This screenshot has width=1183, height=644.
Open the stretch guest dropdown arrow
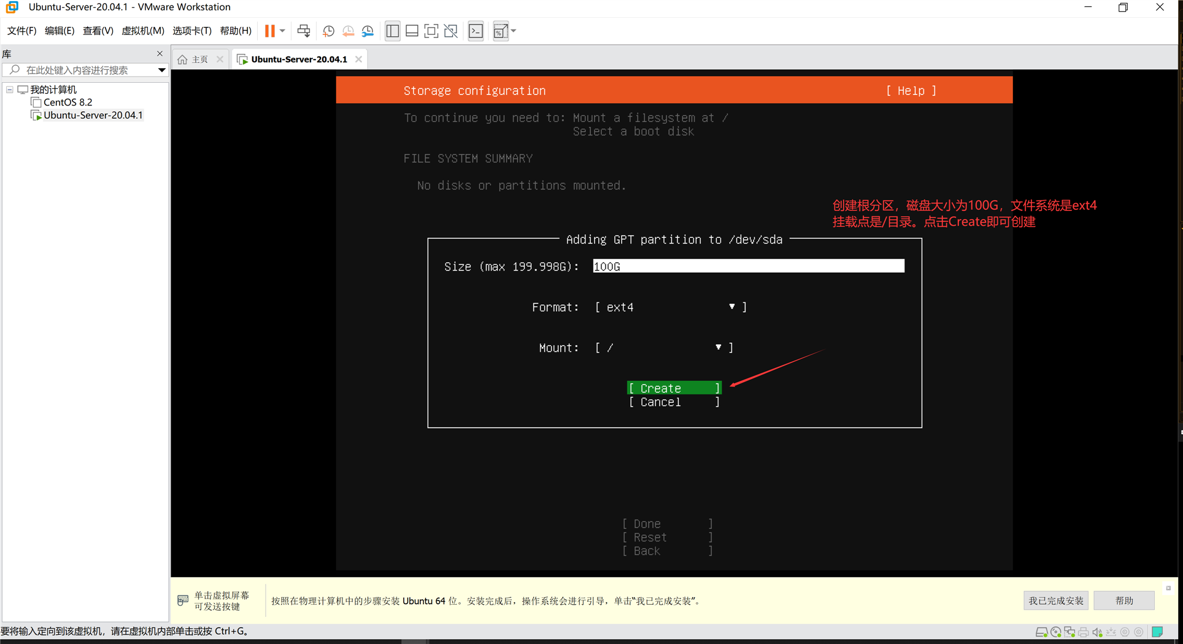click(514, 31)
